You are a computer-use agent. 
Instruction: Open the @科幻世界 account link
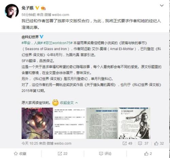pos(30,37)
